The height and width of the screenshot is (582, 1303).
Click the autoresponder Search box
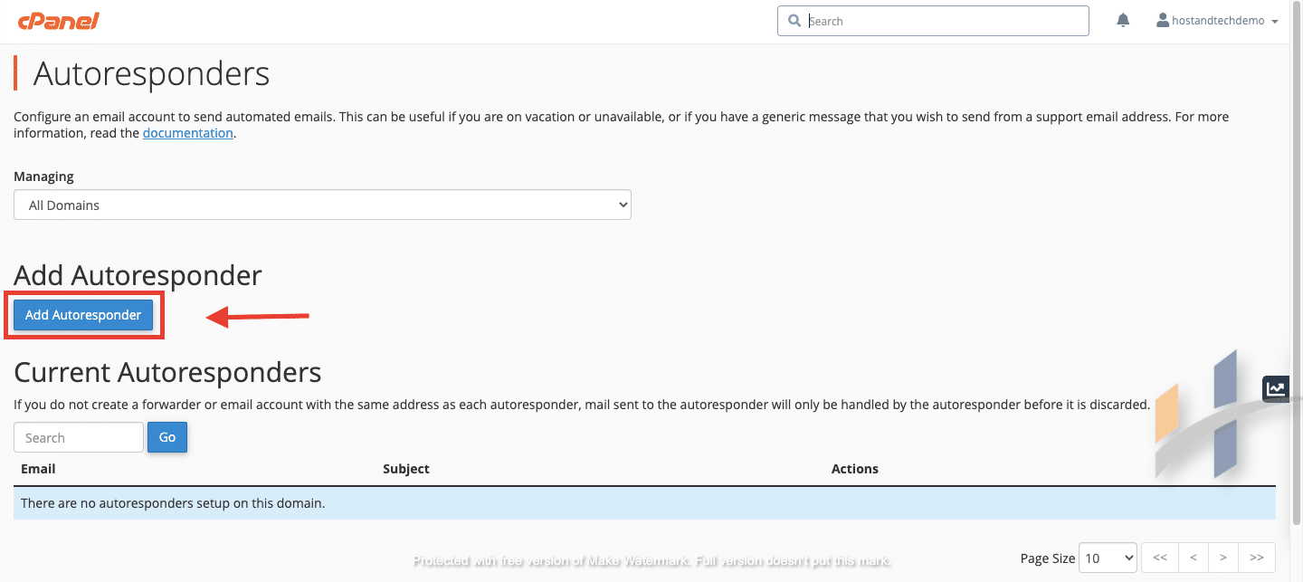tap(78, 437)
